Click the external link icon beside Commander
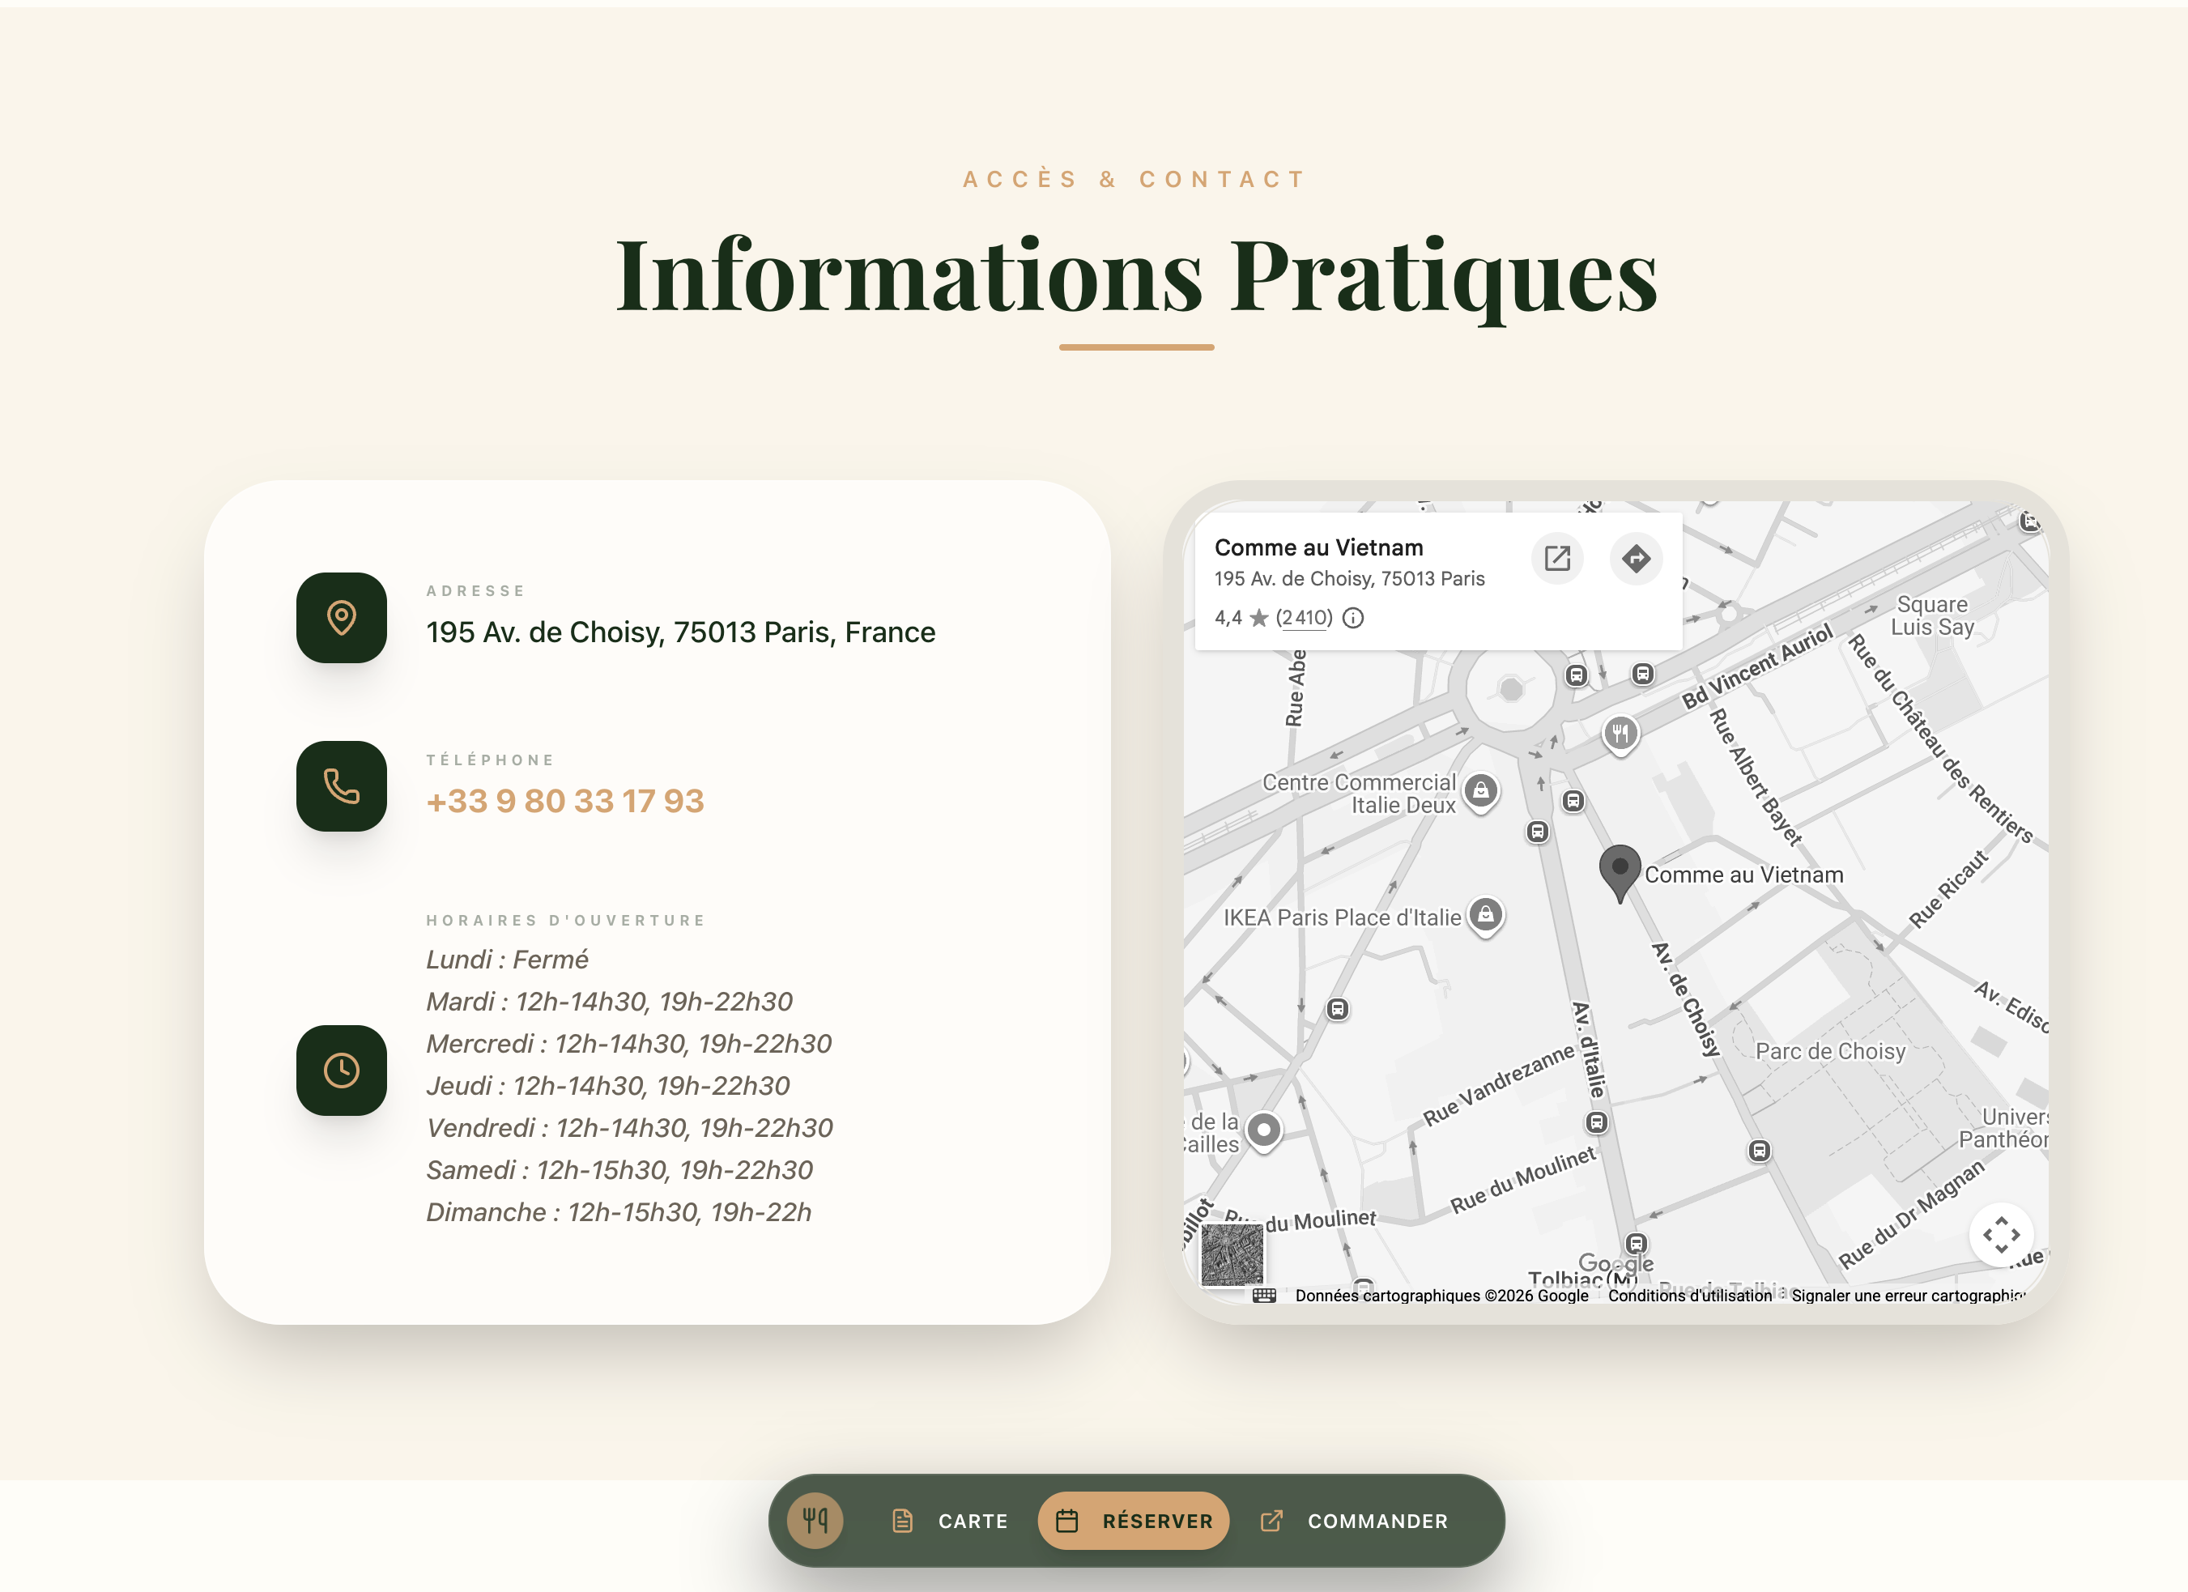The height and width of the screenshot is (1592, 2188). click(1271, 1521)
